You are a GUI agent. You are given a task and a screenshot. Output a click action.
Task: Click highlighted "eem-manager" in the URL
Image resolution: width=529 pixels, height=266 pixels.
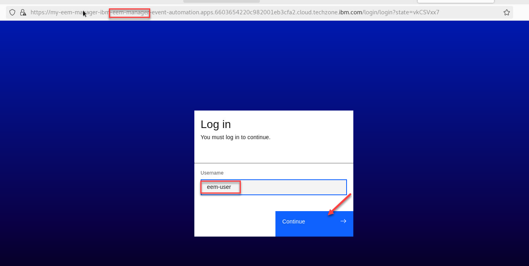tap(130, 12)
